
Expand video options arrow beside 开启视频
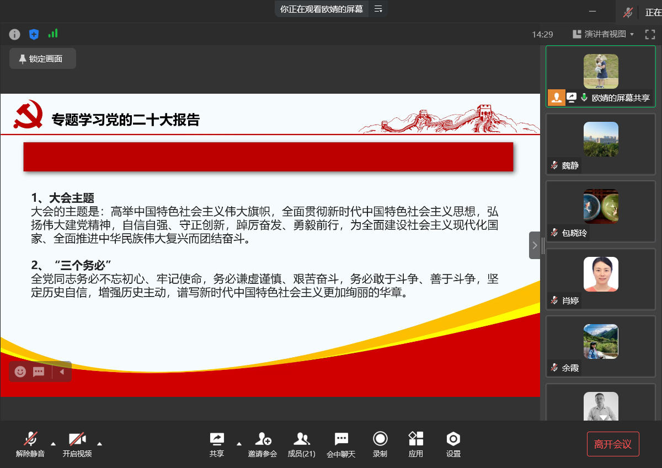(x=99, y=443)
